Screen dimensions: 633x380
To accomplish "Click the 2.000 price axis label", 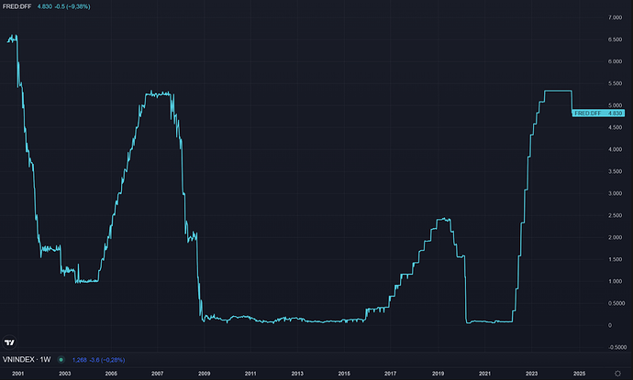I will [615, 237].
